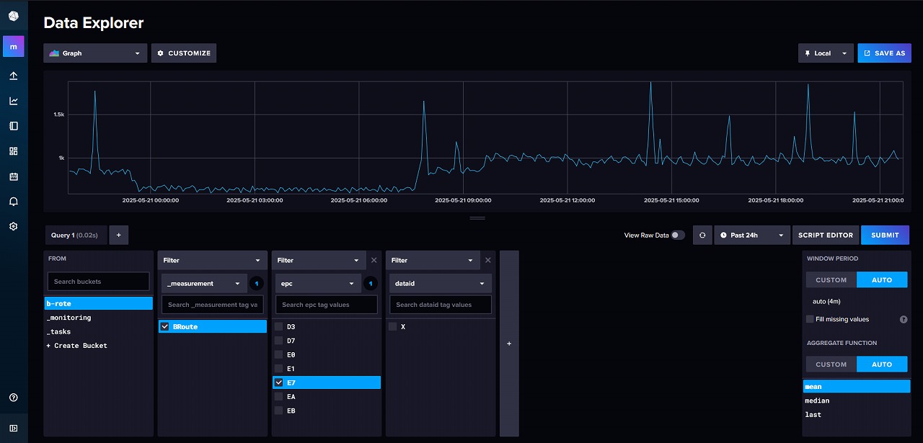The width and height of the screenshot is (923, 443).
Task: Open the Graph visualization type dropdown
Action: pos(95,53)
